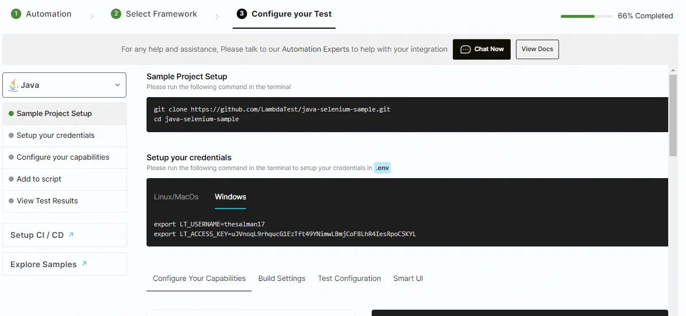Click the gray bullet next to Setup your credentials
Viewport: 686px width, 316px height.
11,136
